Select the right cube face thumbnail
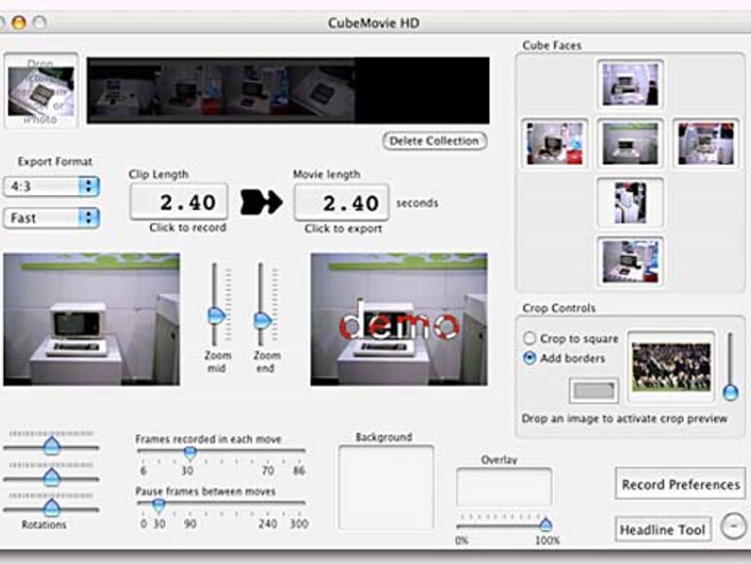The image size is (751, 564). (706, 143)
